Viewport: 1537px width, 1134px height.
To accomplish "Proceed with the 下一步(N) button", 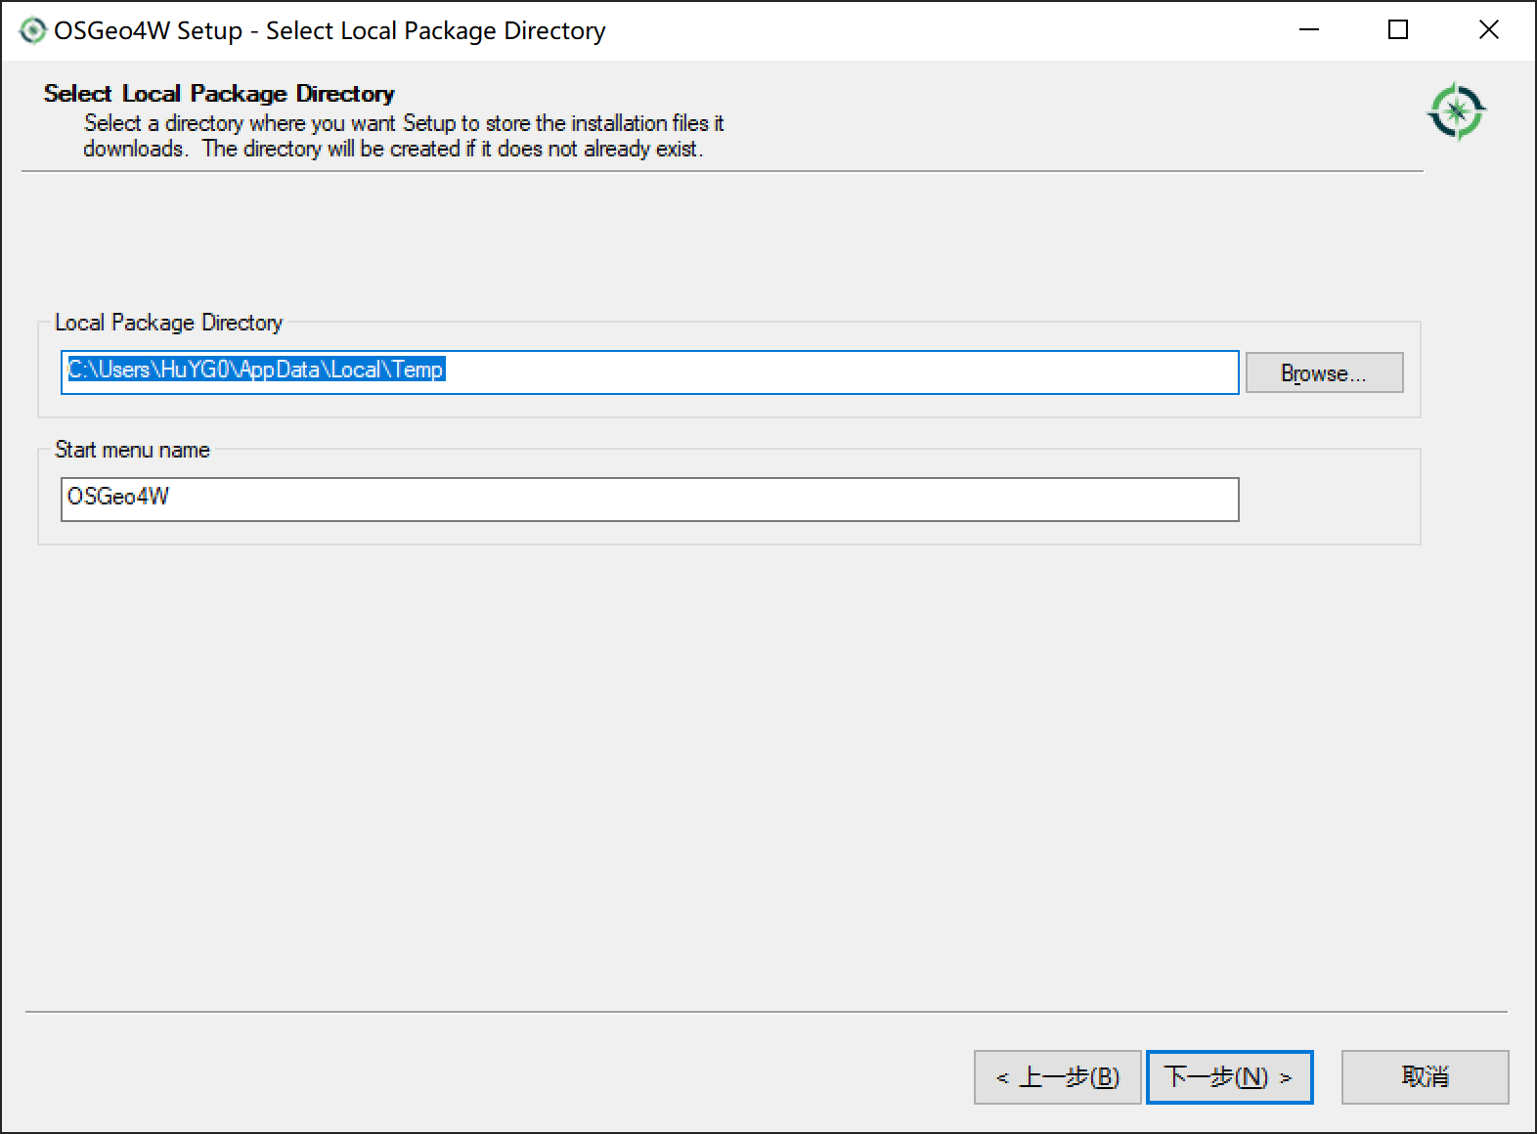I will click(x=1229, y=1077).
